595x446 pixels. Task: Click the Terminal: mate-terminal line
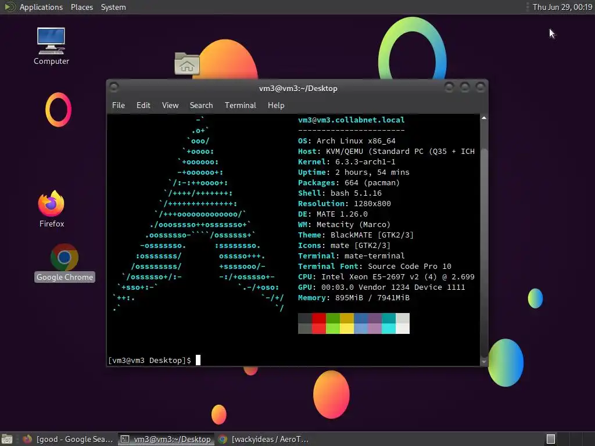[351, 256]
